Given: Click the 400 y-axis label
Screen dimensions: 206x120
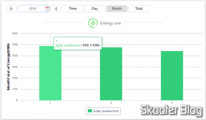Looking at the screenshot, I should [15, 56].
